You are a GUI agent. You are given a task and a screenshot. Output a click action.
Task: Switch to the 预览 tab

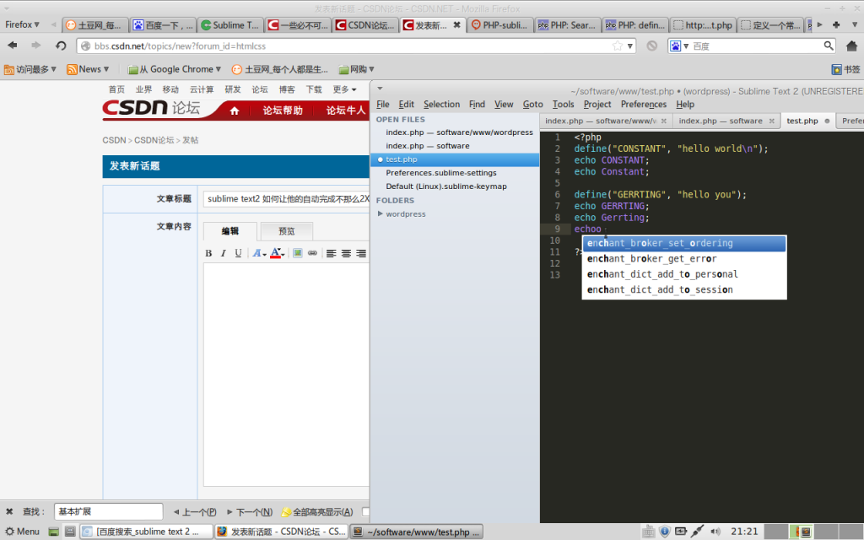click(285, 230)
